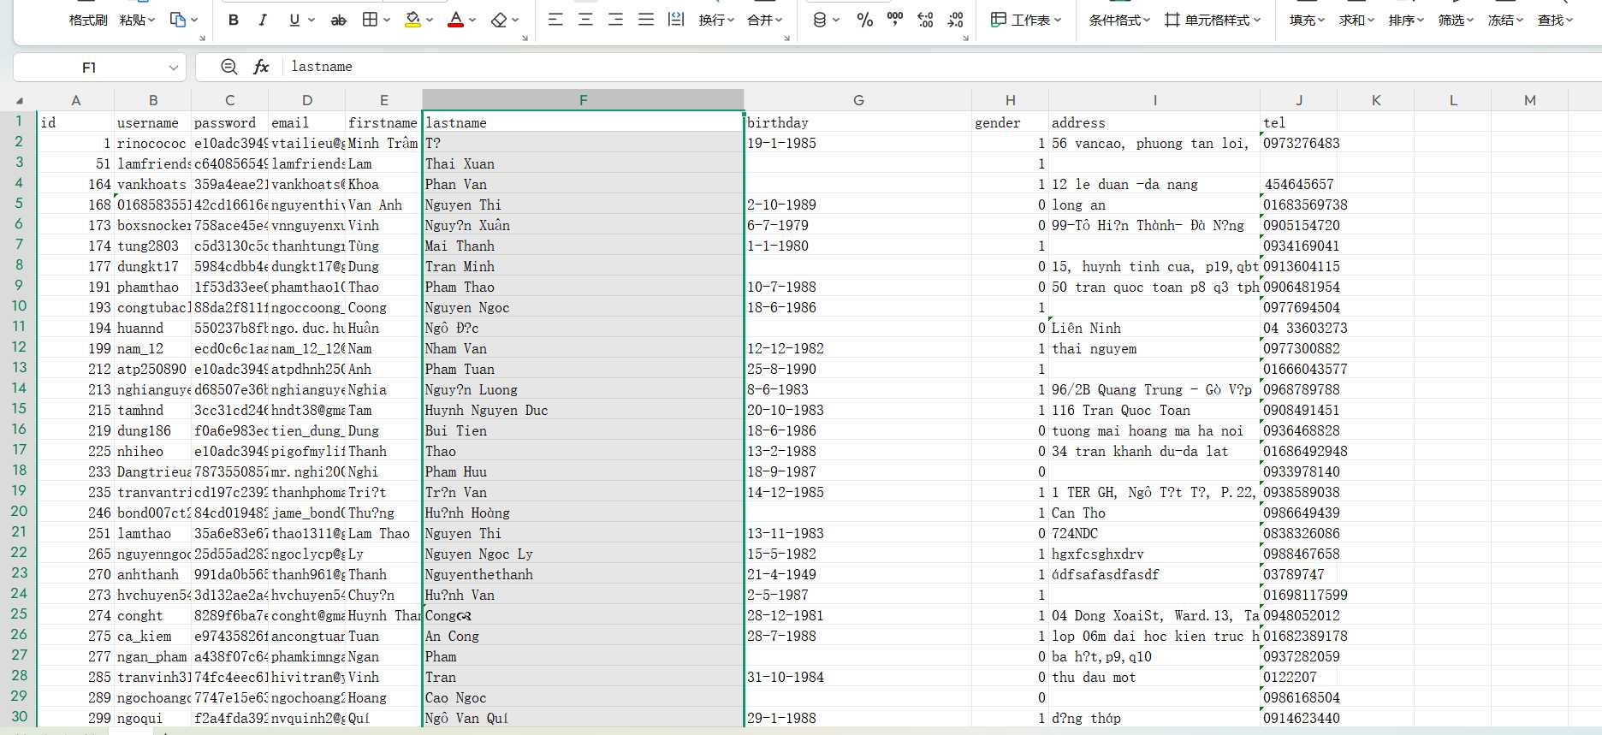Viewport: 1602px width, 735px height.
Task: Expand the copy options arrow
Action: tap(194, 20)
